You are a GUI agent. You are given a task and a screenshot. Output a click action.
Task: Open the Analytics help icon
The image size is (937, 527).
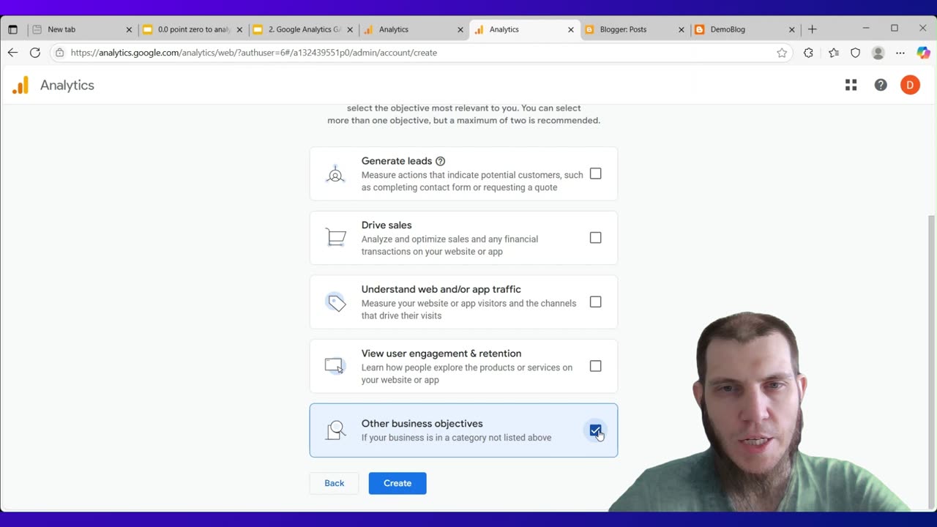point(881,85)
